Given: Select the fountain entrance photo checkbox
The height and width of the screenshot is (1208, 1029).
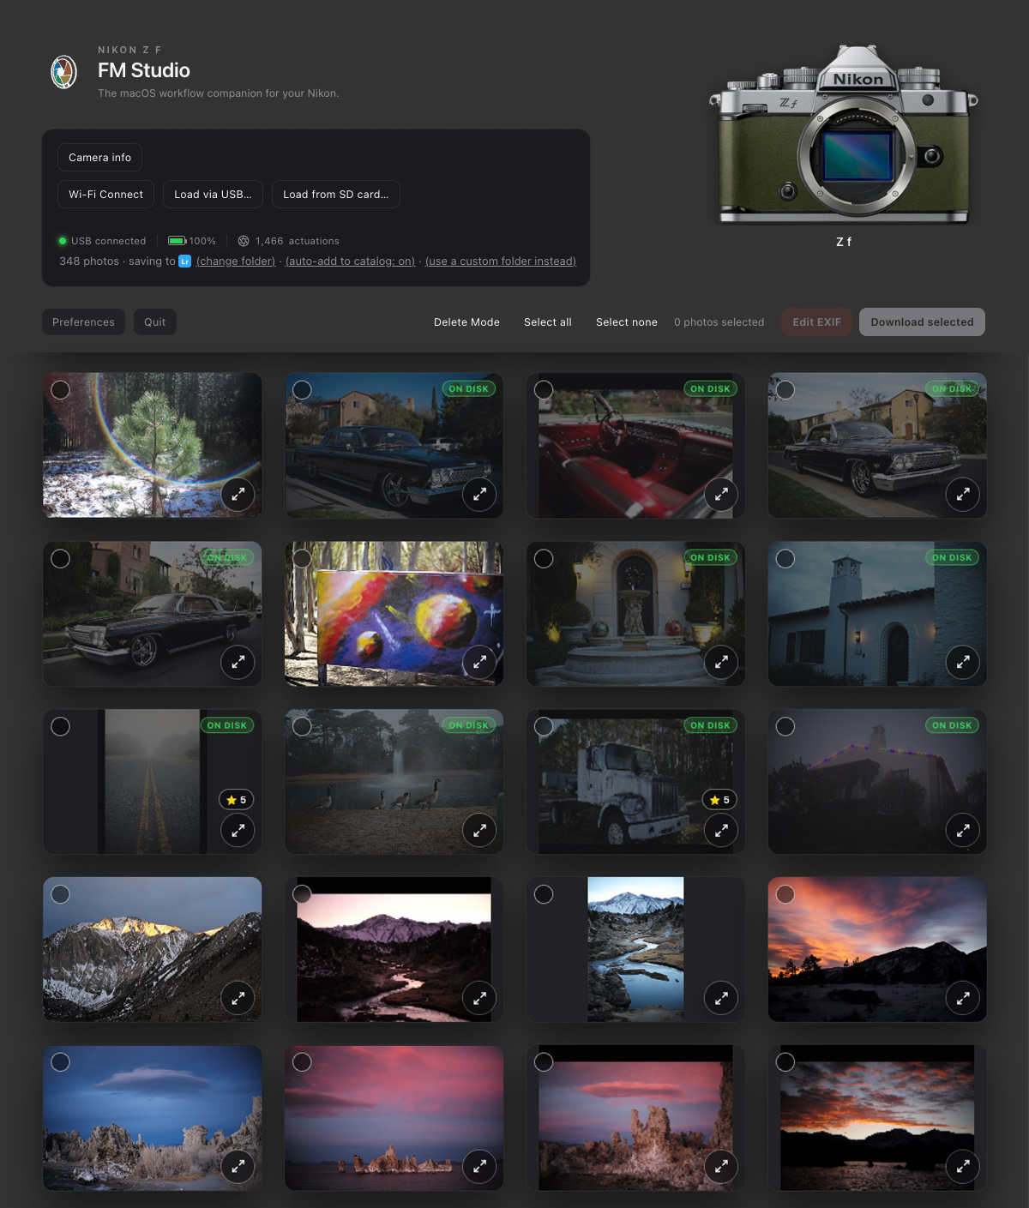Looking at the screenshot, I should coord(544,558).
